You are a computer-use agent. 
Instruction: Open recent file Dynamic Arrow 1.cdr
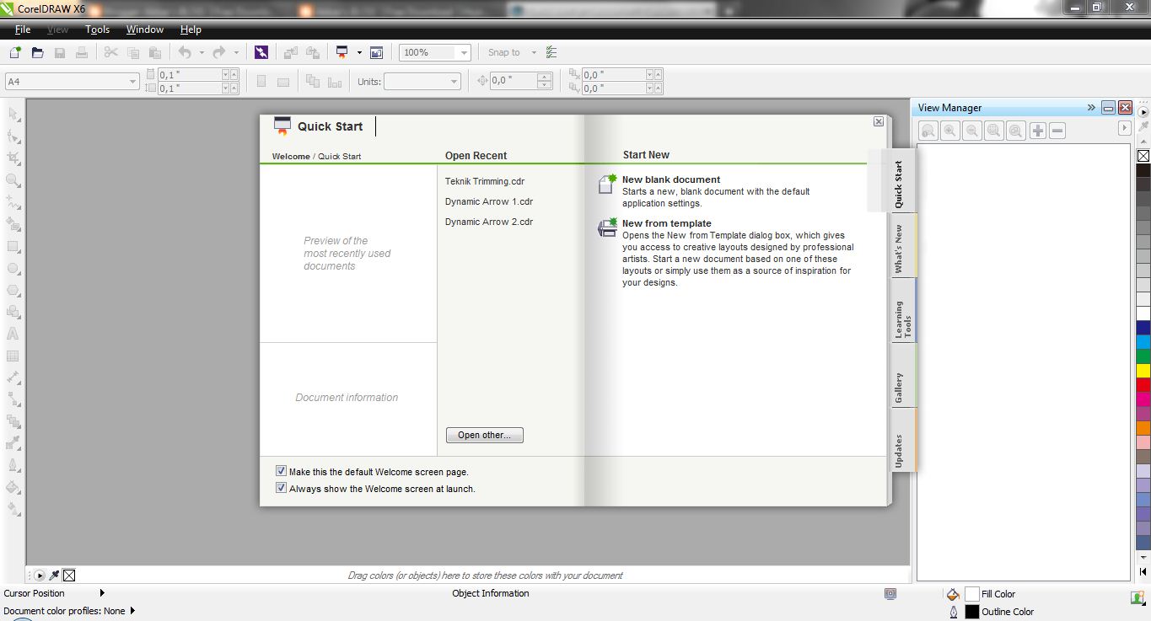point(489,201)
